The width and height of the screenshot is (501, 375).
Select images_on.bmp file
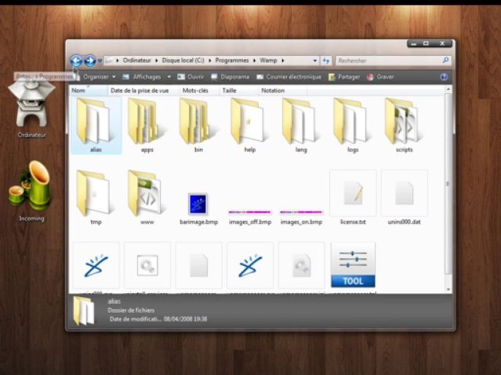click(301, 217)
